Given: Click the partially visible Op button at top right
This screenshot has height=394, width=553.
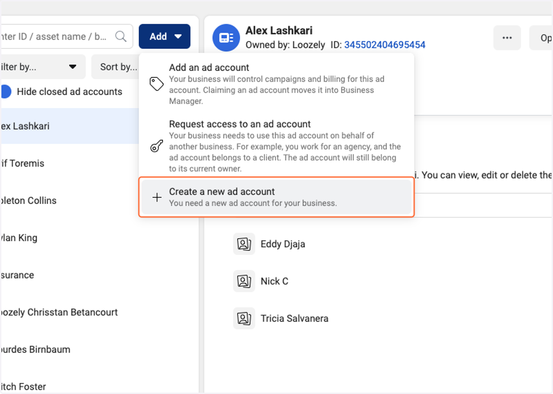Looking at the screenshot, I should click(541, 38).
